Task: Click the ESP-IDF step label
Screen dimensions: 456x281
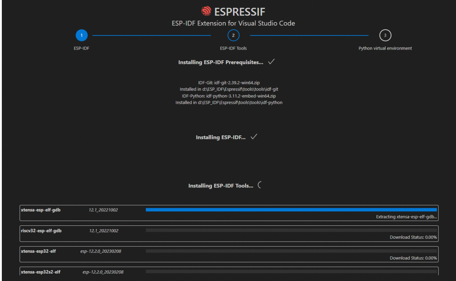Action: [81, 48]
